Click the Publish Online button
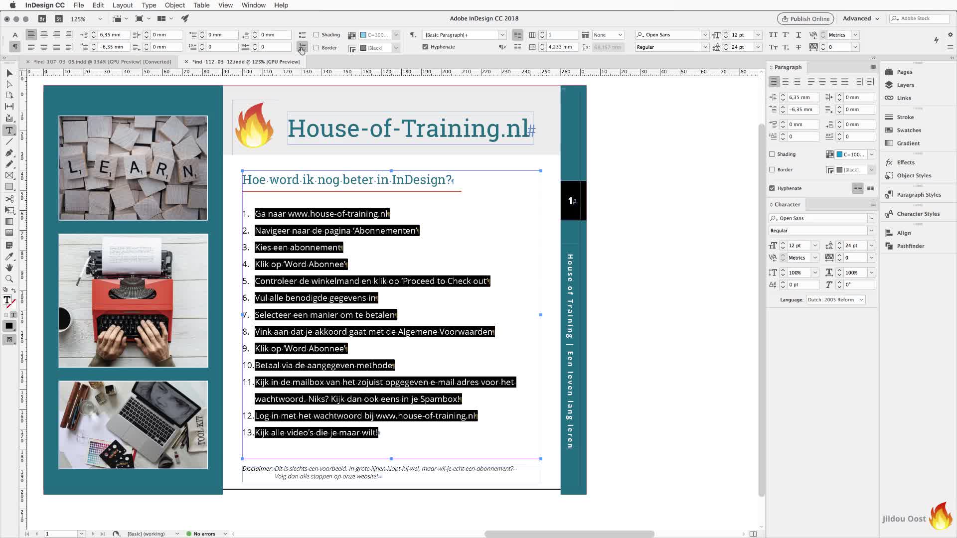This screenshot has height=538, width=957. (x=805, y=18)
